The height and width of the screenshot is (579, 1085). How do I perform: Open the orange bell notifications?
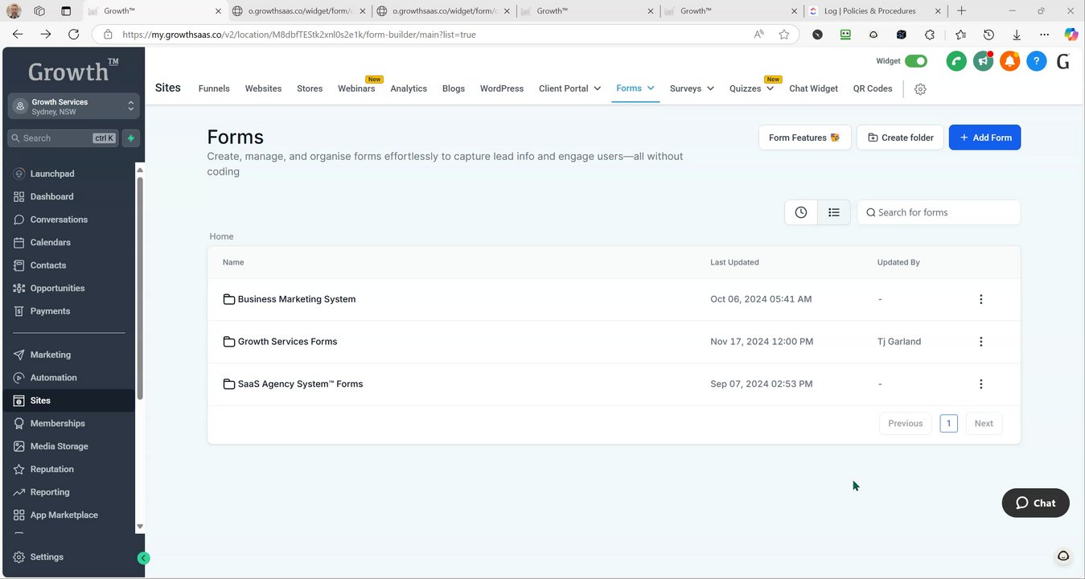pos(1009,61)
